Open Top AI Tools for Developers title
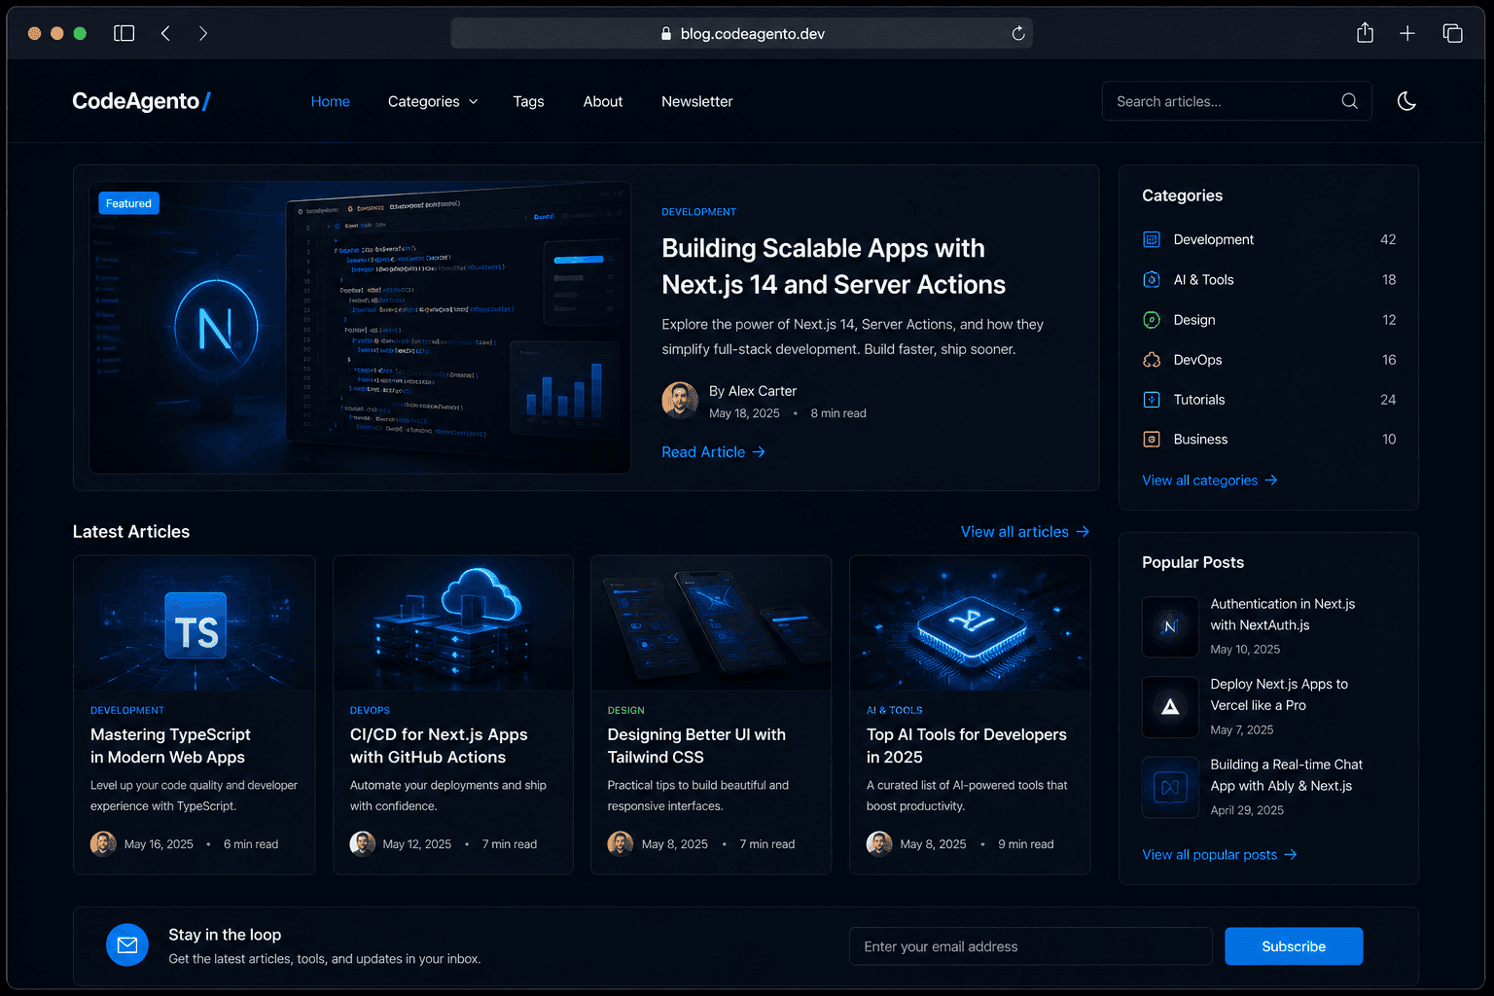 967,746
